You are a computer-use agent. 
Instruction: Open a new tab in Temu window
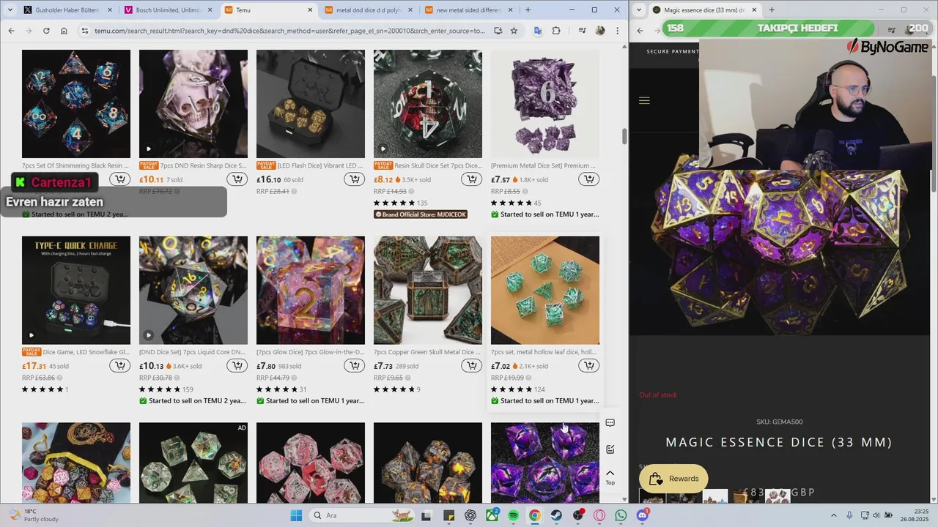click(x=528, y=10)
